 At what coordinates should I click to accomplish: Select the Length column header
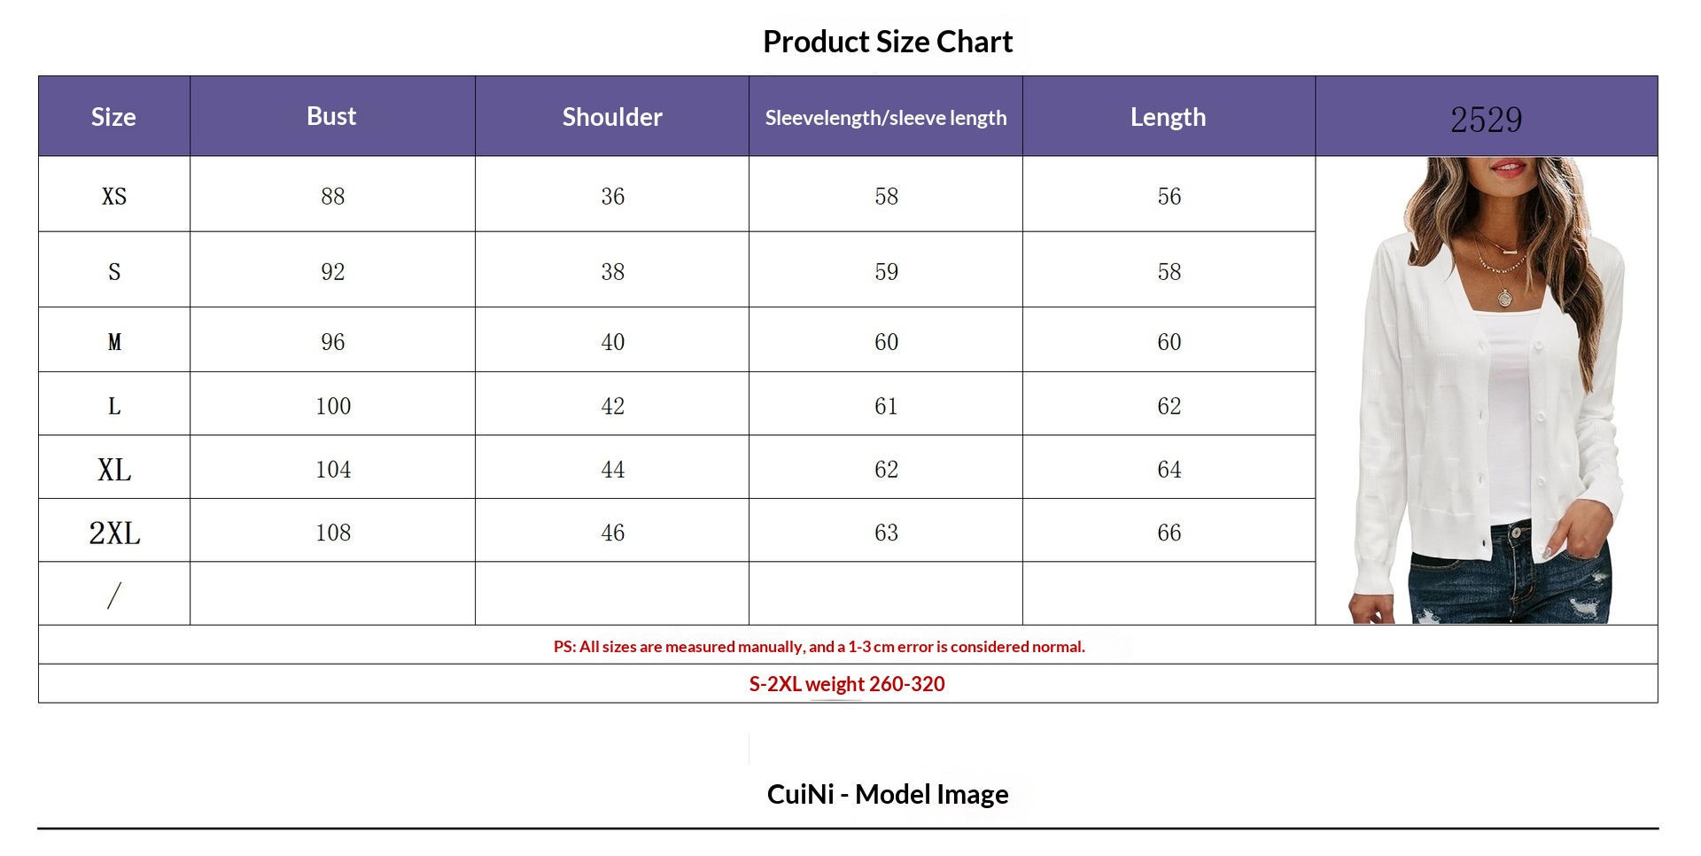coord(1169,116)
